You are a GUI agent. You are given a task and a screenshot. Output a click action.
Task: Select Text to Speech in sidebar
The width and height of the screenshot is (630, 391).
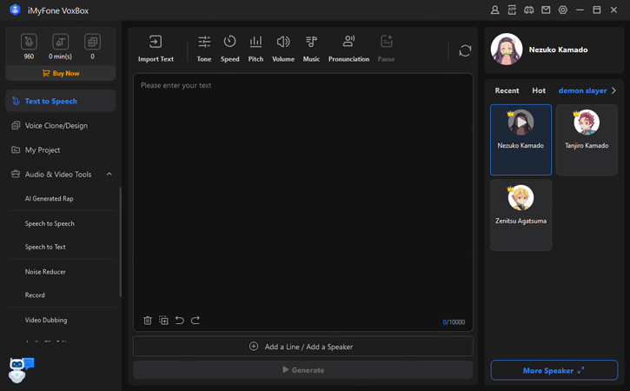coord(61,101)
